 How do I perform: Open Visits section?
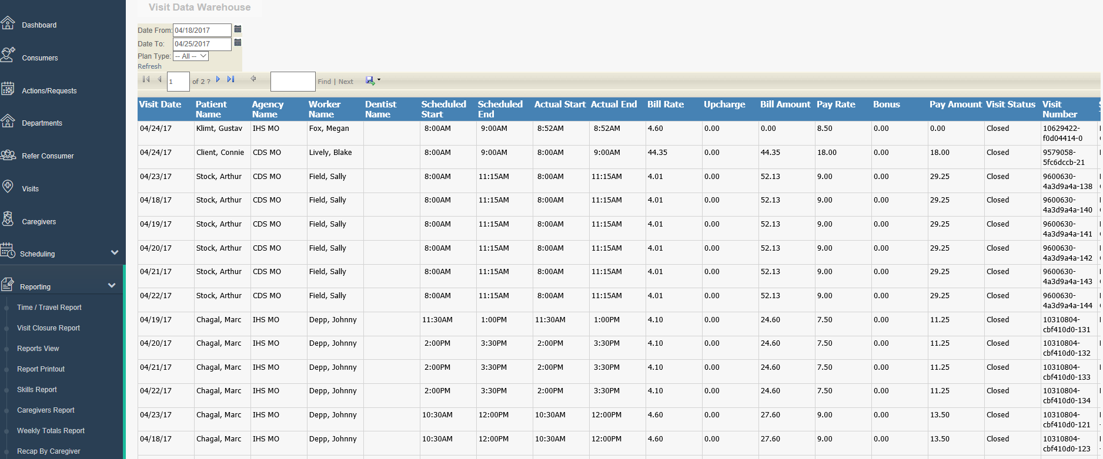[x=30, y=189]
